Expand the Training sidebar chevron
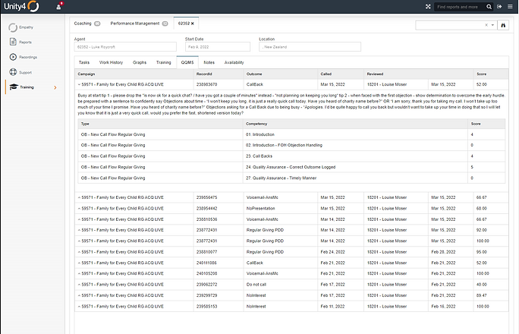Screen dimensions: 519x334 click(x=55, y=87)
